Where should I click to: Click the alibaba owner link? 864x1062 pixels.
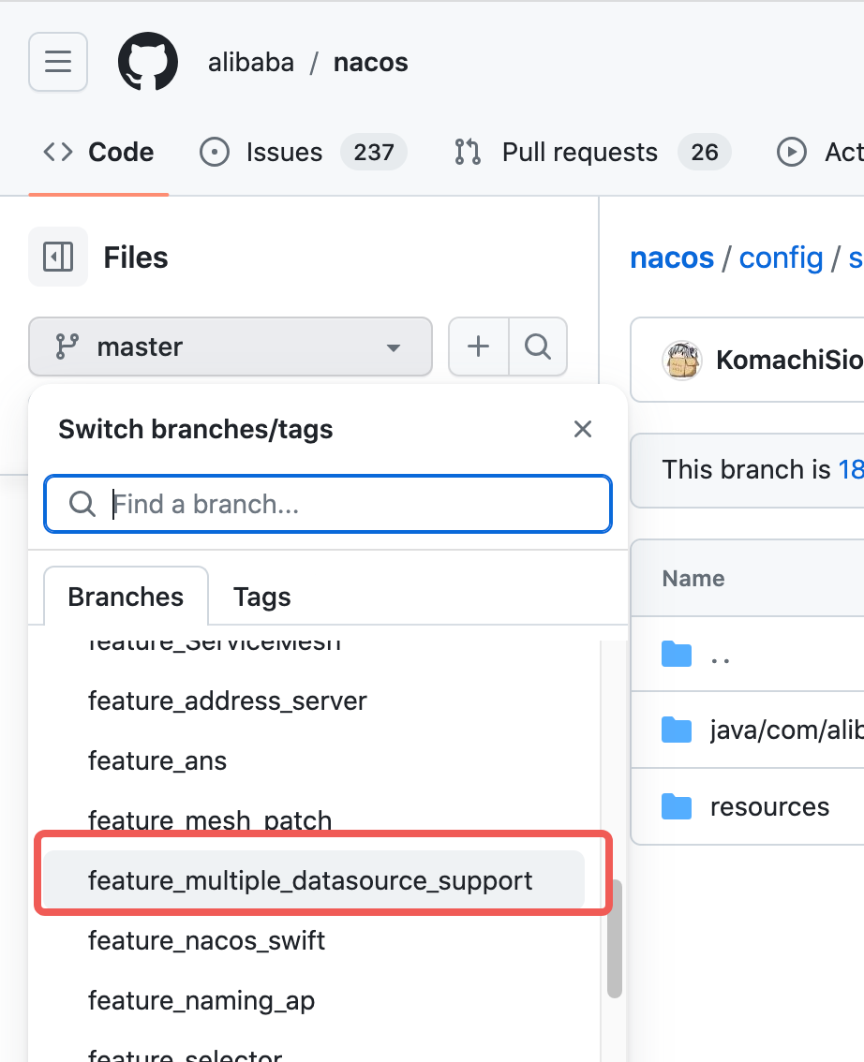pyautogui.click(x=250, y=63)
